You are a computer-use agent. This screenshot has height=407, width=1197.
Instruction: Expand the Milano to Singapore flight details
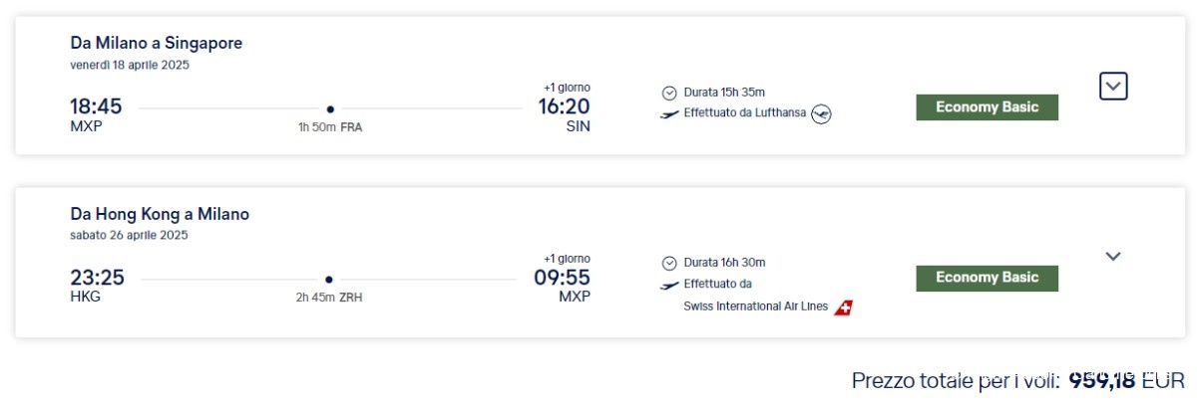coord(1113,87)
